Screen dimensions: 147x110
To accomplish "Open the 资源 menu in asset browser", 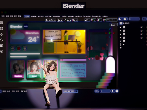I will point(18,91).
